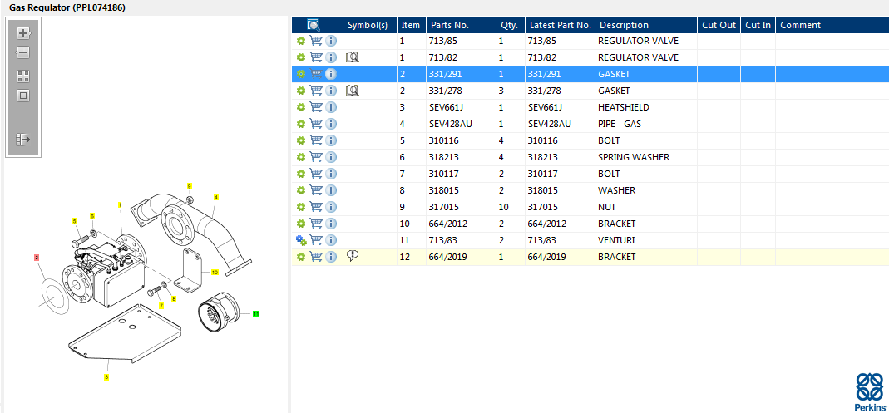Click the four-squares grid view icon
Viewport: 889px width, 413px height.
click(23, 76)
